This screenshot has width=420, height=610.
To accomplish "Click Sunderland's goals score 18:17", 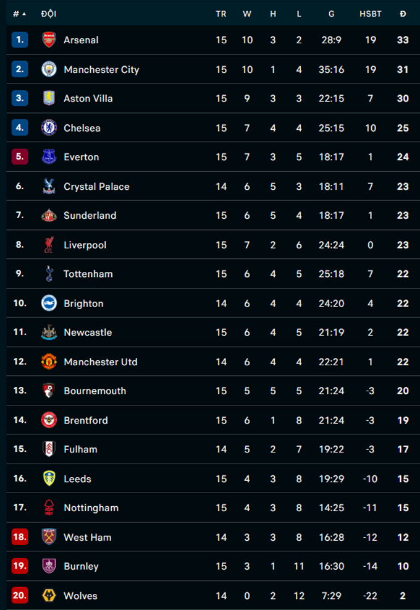I will click(332, 216).
